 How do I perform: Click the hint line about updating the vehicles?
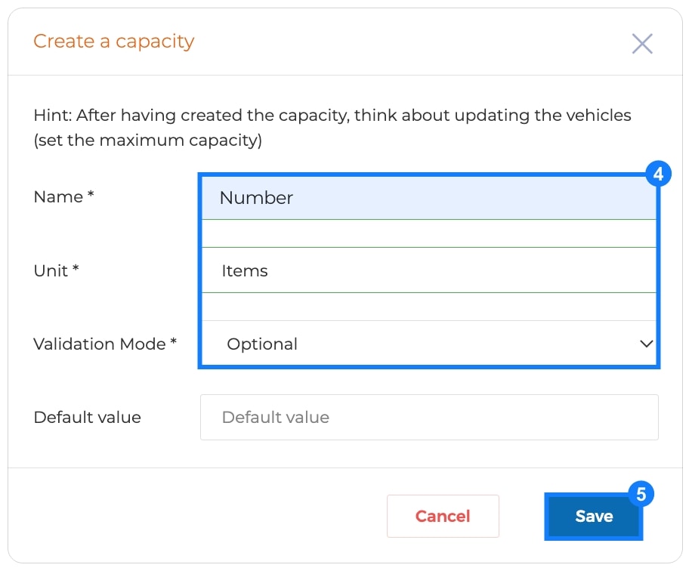point(332,115)
